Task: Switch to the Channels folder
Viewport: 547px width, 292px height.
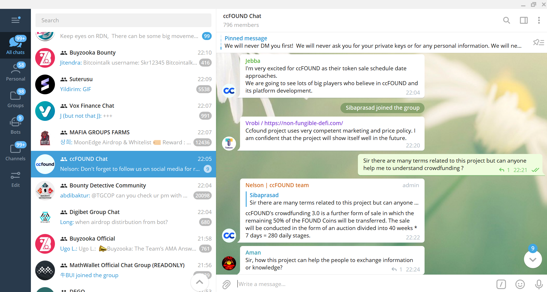Action: click(15, 152)
